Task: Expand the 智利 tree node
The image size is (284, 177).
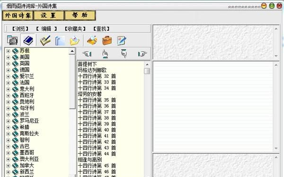Action: 8,140
